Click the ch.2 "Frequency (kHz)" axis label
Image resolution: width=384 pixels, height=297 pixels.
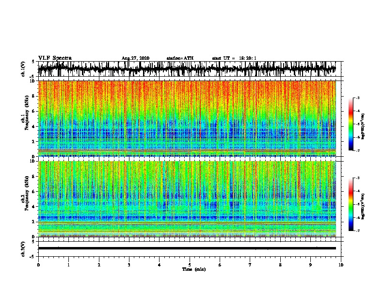point(27,193)
